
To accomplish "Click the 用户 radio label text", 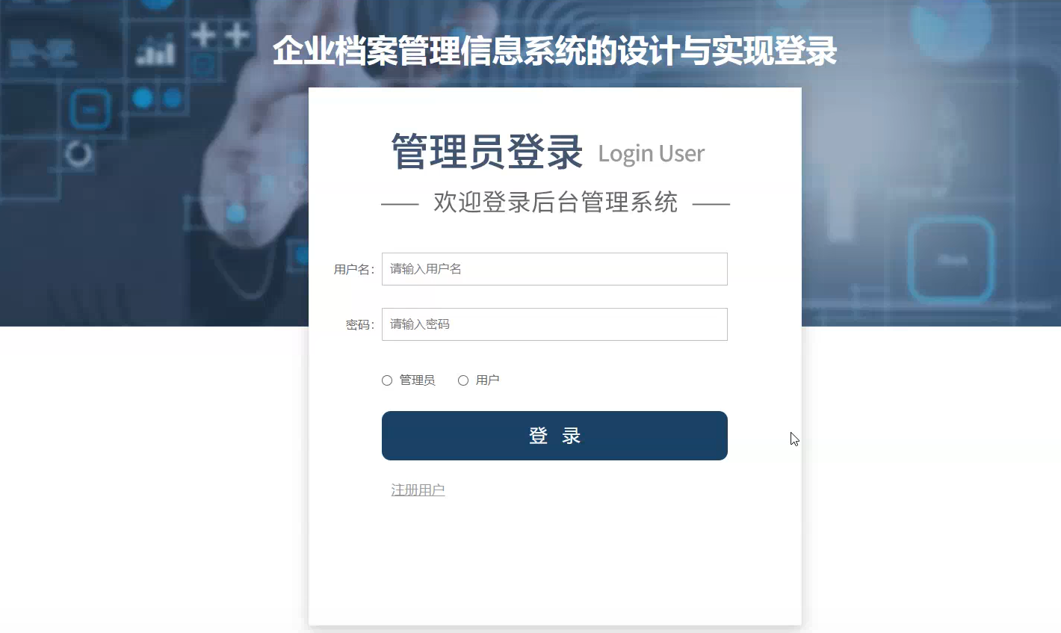I will (x=487, y=380).
